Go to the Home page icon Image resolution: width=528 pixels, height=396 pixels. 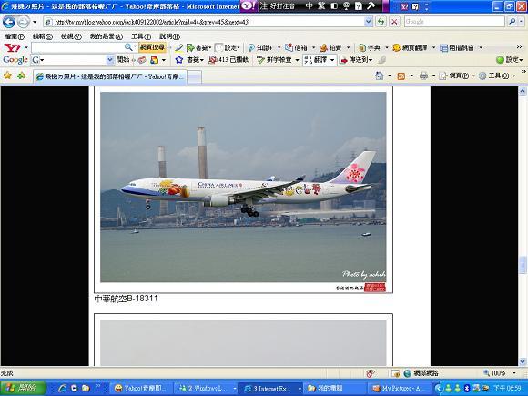(380, 76)
